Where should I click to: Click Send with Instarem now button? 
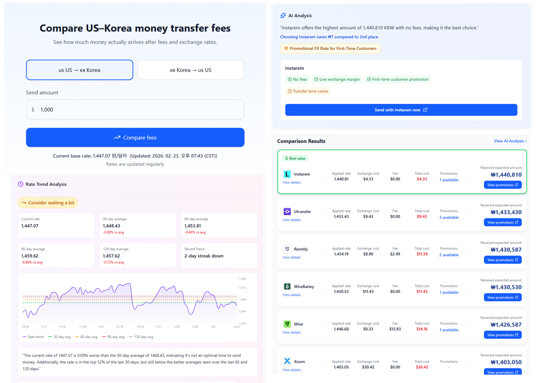click(x=401, y=110)
